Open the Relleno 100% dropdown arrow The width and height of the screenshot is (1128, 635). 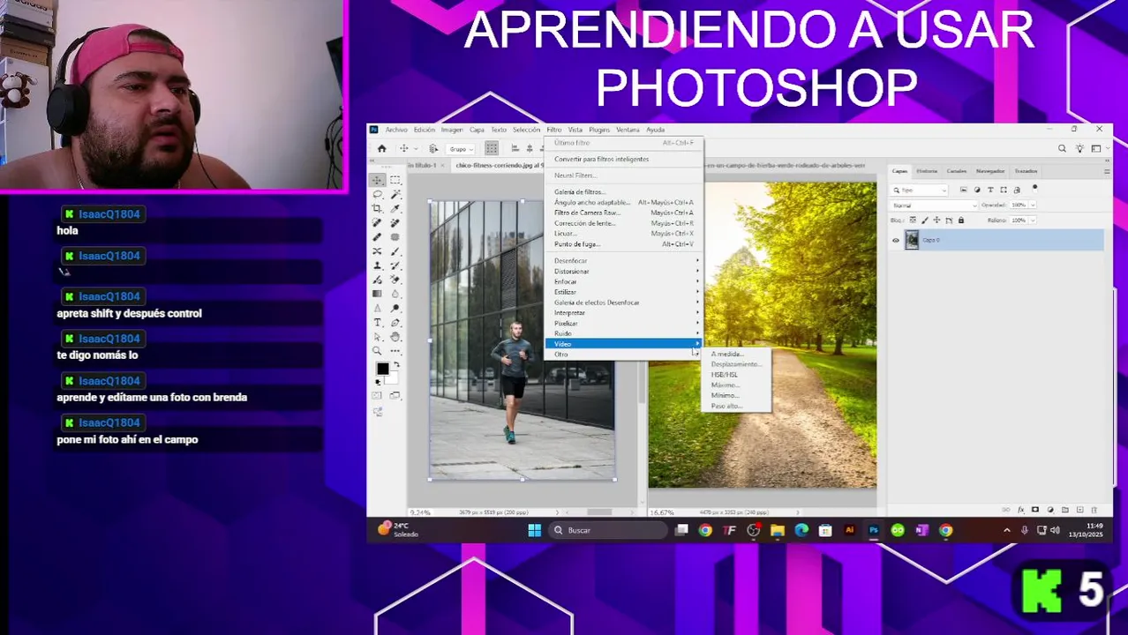(1033, 220)
